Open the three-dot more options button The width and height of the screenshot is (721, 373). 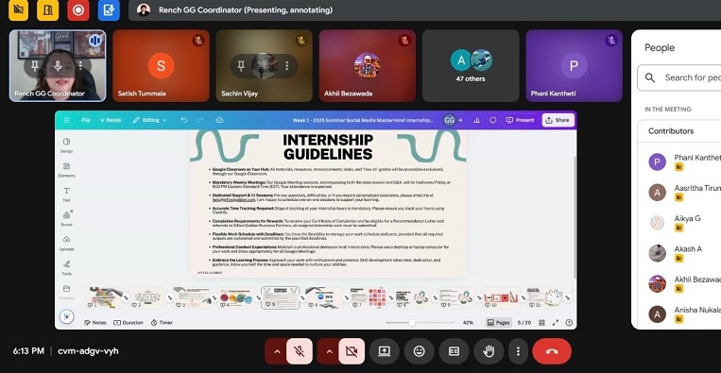[518, 351]
